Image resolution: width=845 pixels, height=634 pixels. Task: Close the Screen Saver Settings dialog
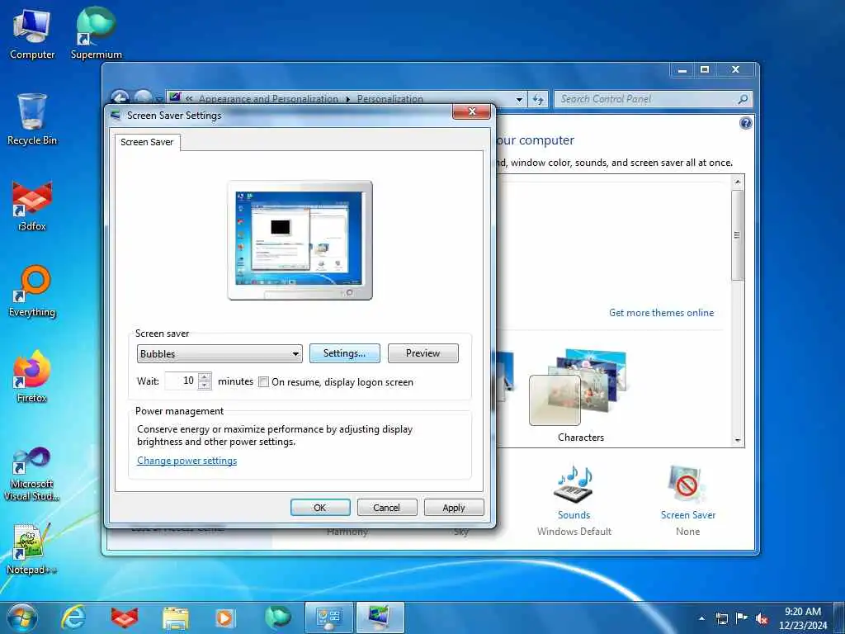[471, 111]
